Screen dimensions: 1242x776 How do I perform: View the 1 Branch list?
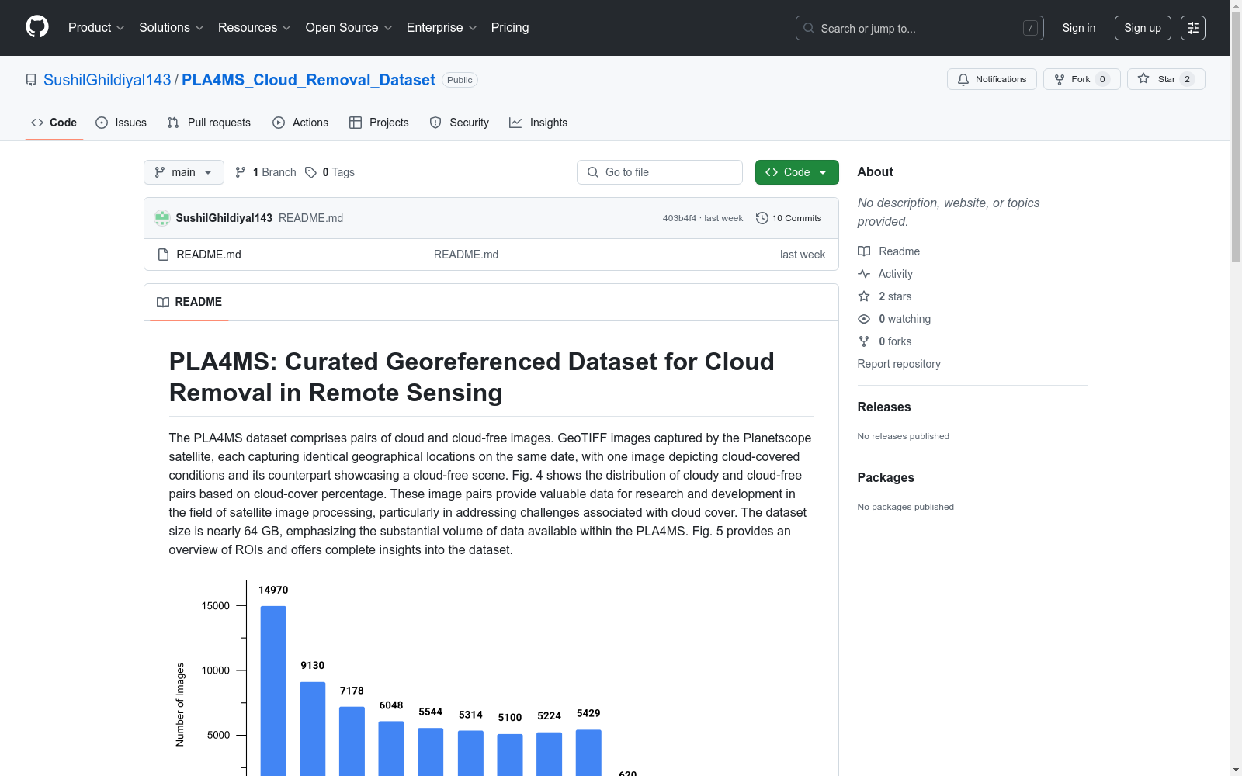(265, 172)
